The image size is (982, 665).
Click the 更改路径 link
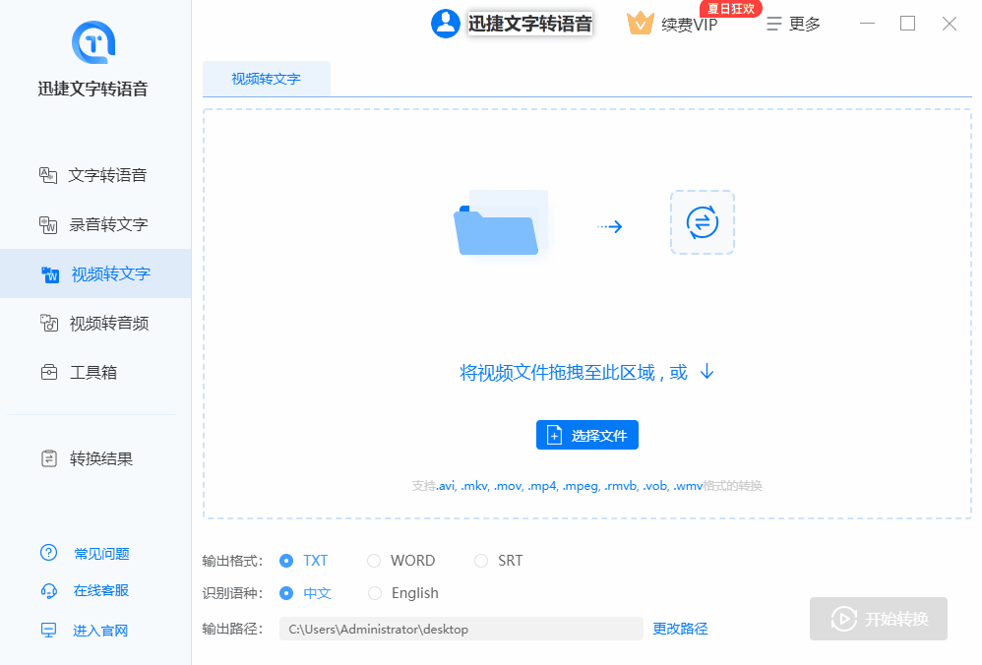(x=680, y=629)
